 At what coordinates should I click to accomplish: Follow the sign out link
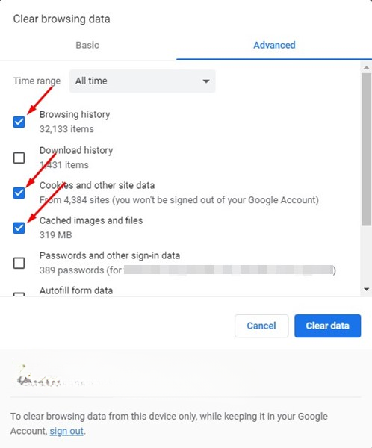pyautogui.click(x=66, y=431)
